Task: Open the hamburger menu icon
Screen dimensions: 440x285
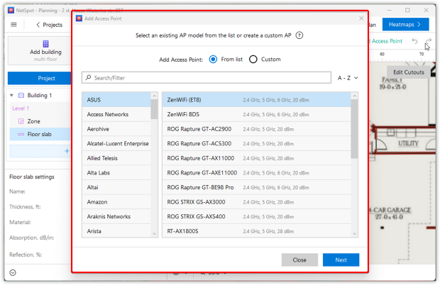Action: (x=13, y=25)
